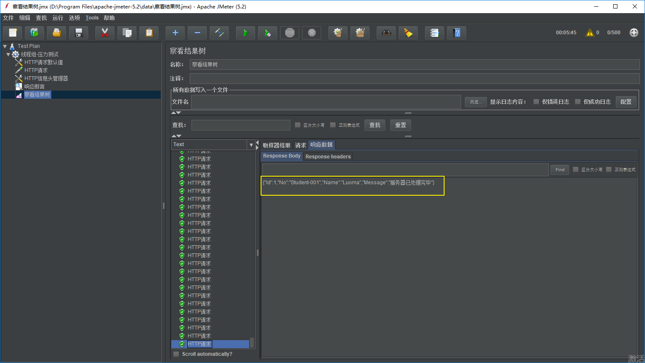The image size is (645, 363).
Task: Click the warning triangle log icon
Action: click(x=590, y=33)
